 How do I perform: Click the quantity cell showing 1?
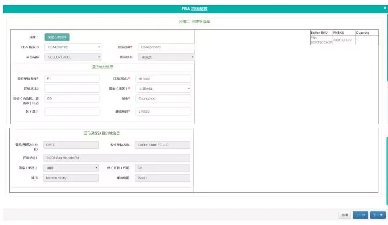click(366, 40)
